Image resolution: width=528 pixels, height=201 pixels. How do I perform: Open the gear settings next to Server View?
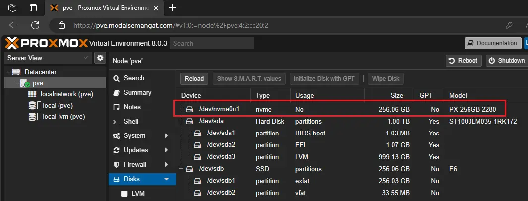(x=100, y=58)
